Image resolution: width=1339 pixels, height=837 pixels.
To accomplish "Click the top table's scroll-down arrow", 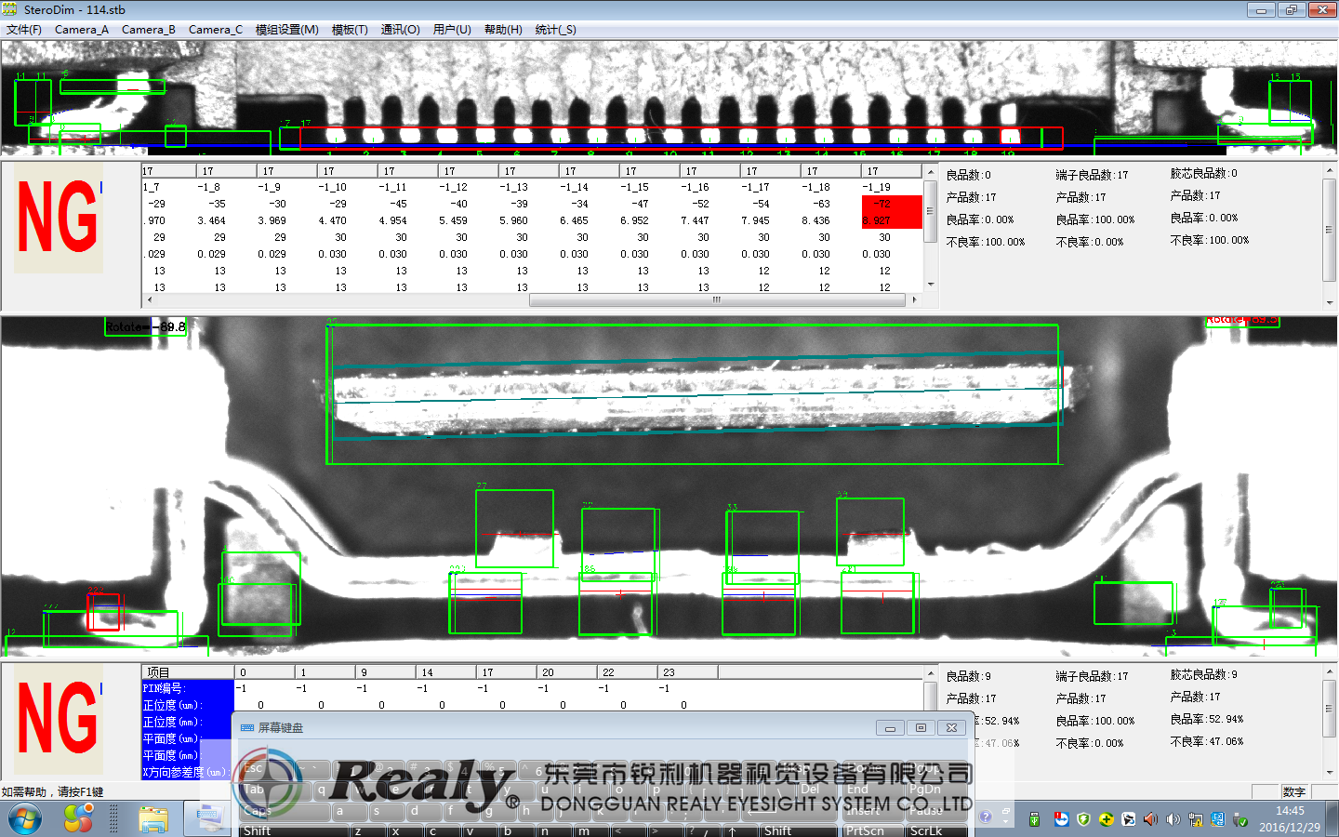I will click(x=930, y=285).
